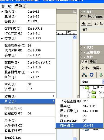Screen dimensions: 104x140
Task: Expand the htm folder tree node
Action: (88, 93)
